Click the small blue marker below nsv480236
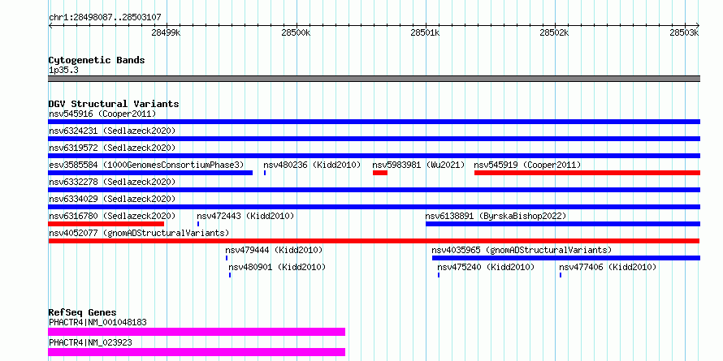 click(265, 173)
